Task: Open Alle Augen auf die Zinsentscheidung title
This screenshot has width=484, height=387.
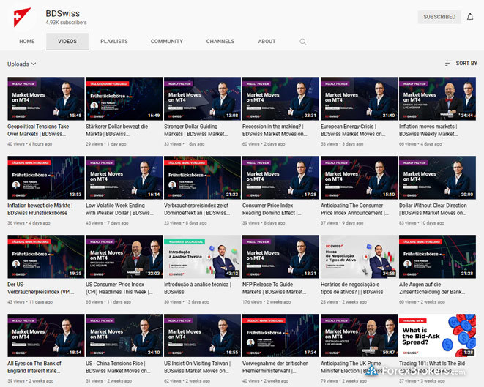Action: point(432,288)
